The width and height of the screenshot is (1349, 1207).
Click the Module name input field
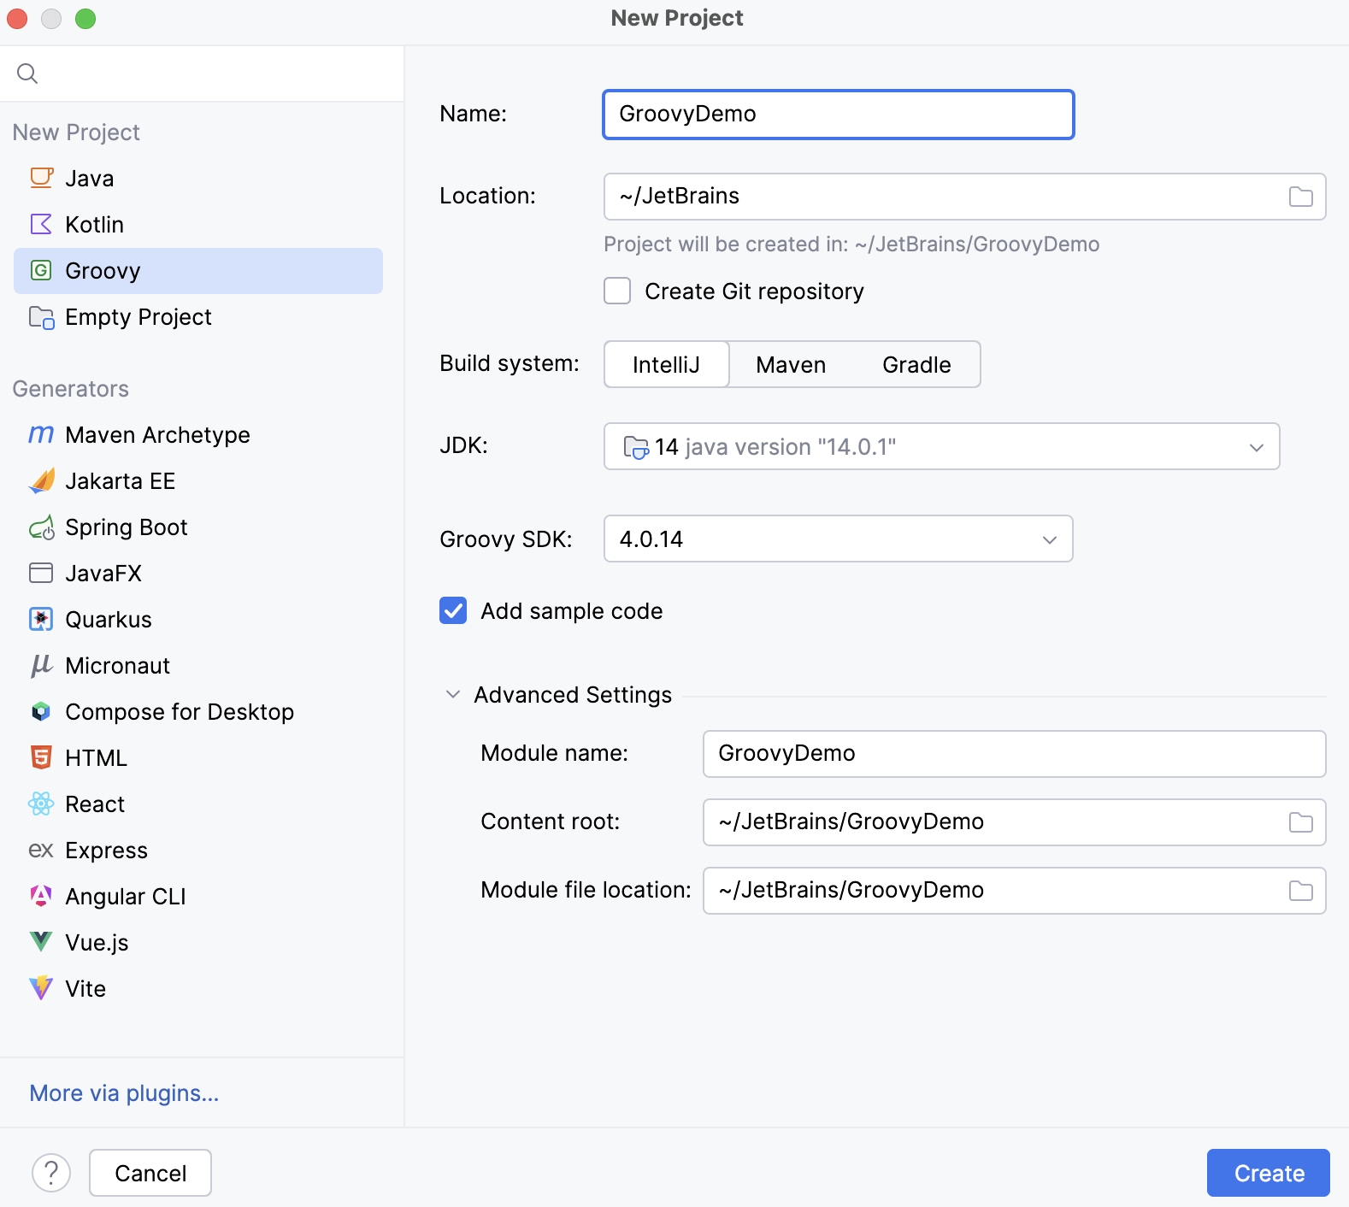coord(1013,754)
